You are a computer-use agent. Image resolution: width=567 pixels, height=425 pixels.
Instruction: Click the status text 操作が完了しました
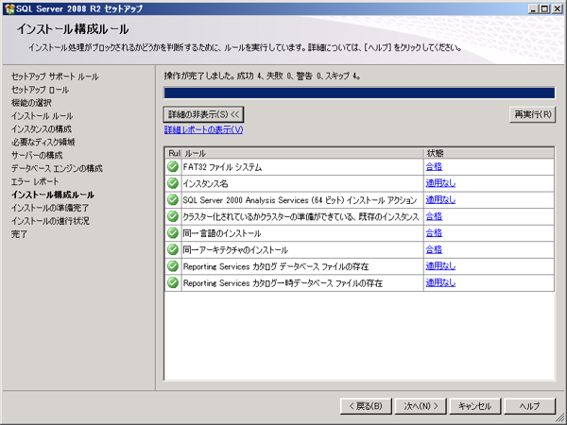point(199,76)
